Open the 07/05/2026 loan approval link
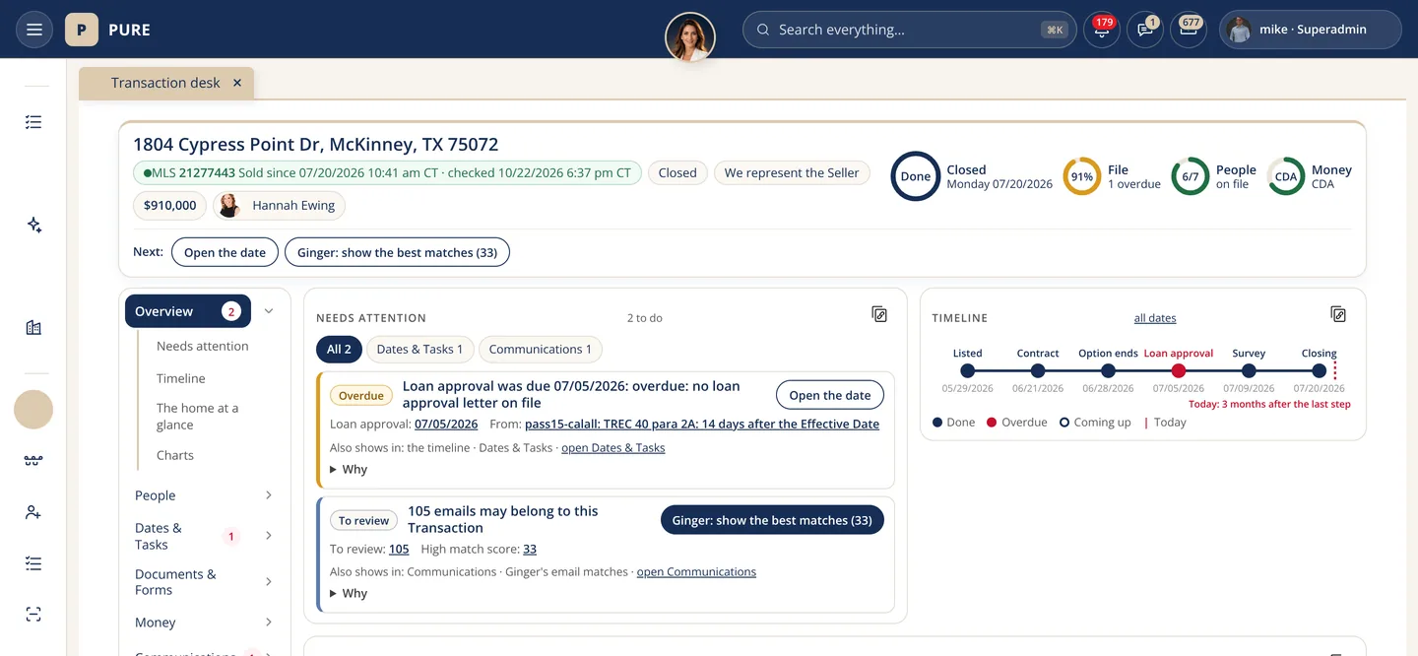This screenshot has height=656, width=1418. [446, 425]
